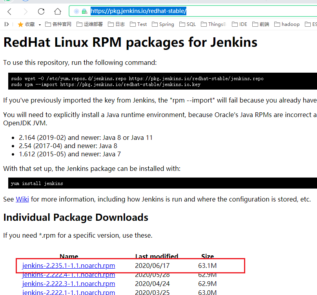This screenshot has width=317, height=295.
Task: Click the '2.54 (2017-04) and newer' bullet
Action: coord(68,146)
